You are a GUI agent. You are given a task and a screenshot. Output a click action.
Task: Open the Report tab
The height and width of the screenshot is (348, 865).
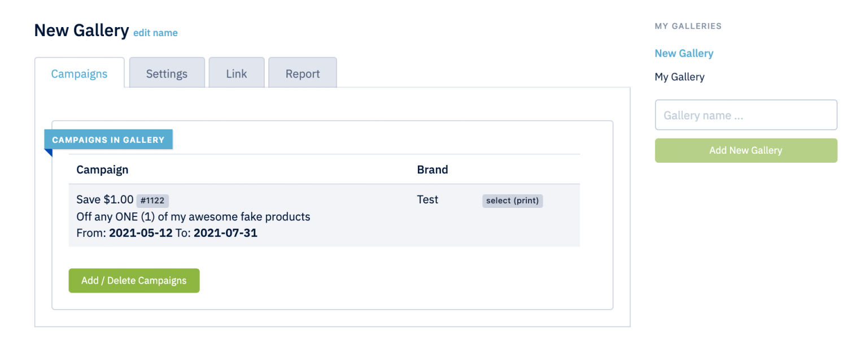click(x=303, y=73)
